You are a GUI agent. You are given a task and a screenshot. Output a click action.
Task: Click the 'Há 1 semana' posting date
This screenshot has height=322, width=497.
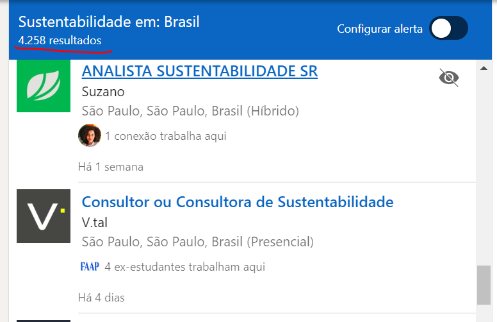click(x=110, y=167)
